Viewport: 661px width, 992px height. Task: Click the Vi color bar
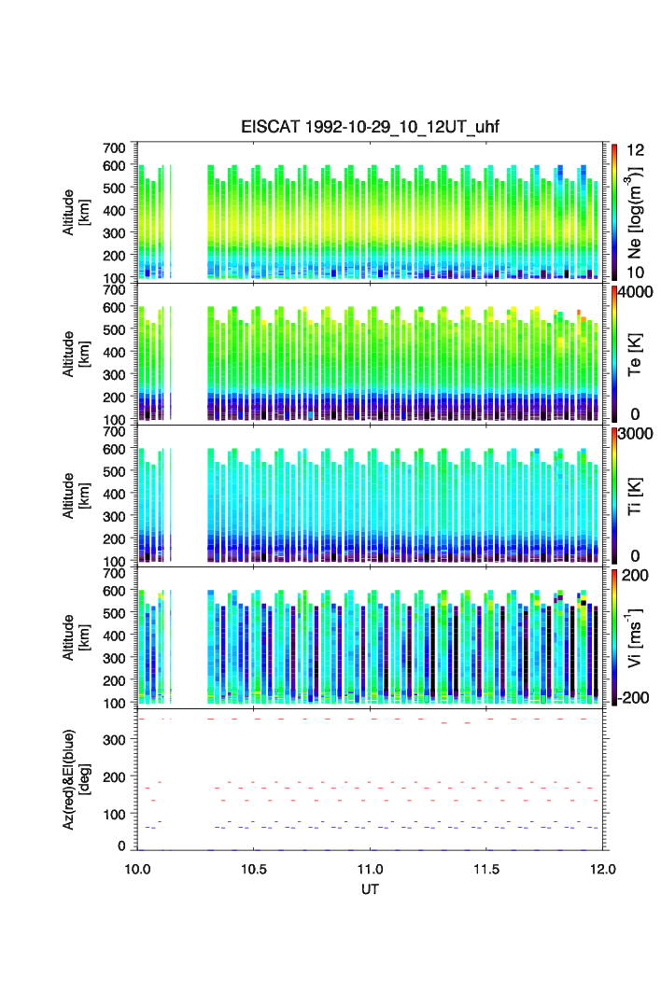coord(614,637)
